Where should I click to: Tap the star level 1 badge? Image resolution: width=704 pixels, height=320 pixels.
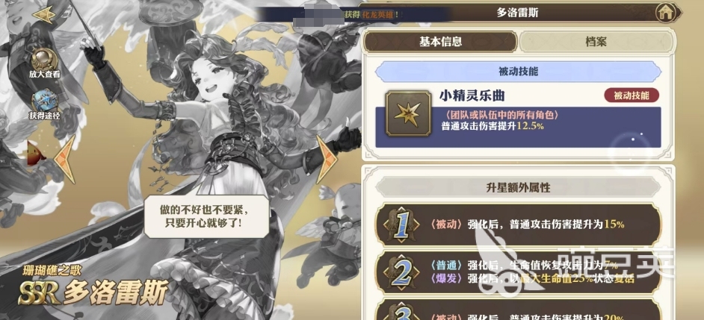coord(400,224)
